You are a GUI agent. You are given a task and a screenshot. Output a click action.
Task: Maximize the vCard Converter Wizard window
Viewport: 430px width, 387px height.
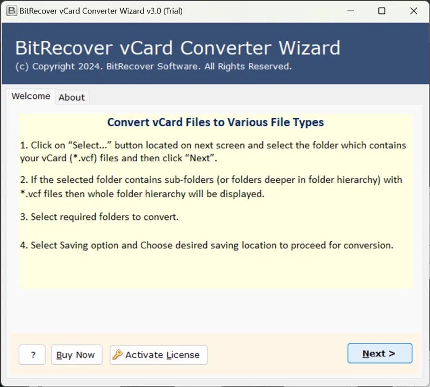[382, 11]
